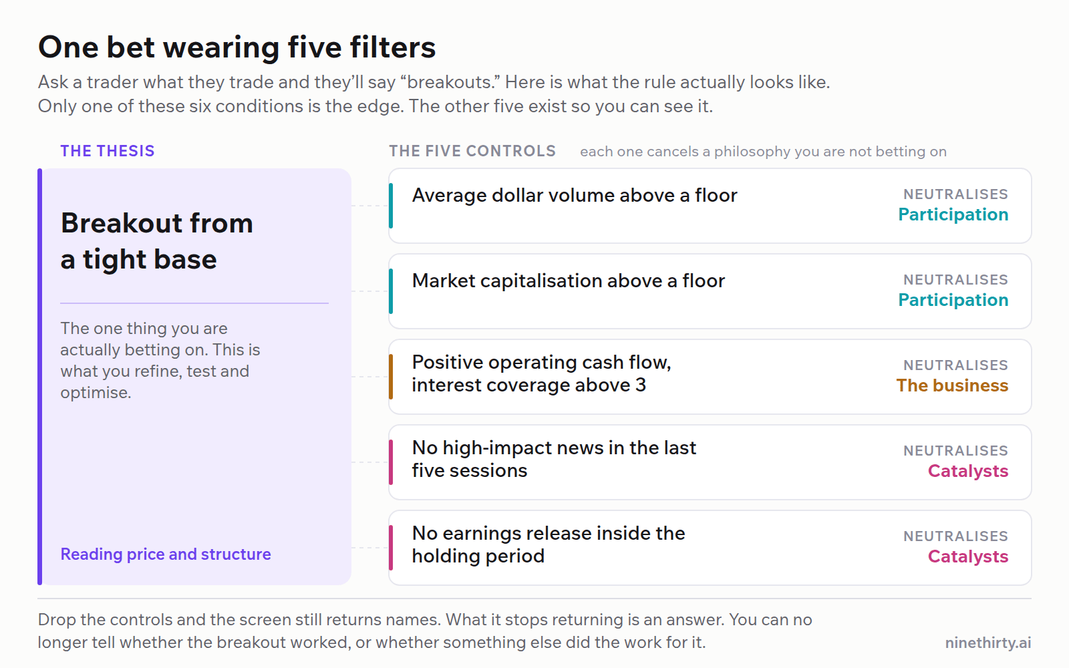Click the orange bar on the cash flow card

[391, 377]
